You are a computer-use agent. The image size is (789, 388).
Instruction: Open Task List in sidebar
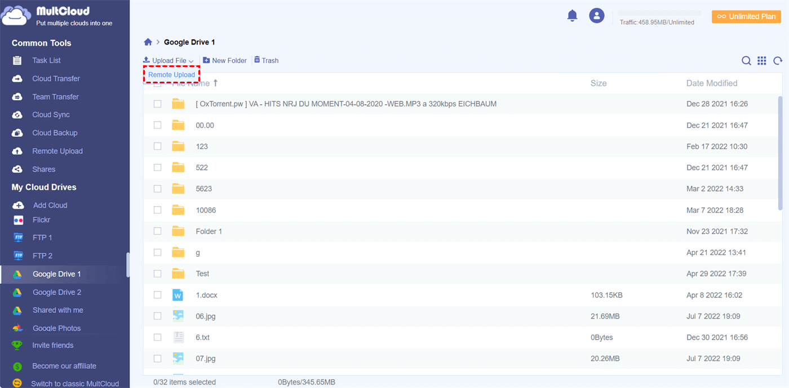tap(46, 60)
